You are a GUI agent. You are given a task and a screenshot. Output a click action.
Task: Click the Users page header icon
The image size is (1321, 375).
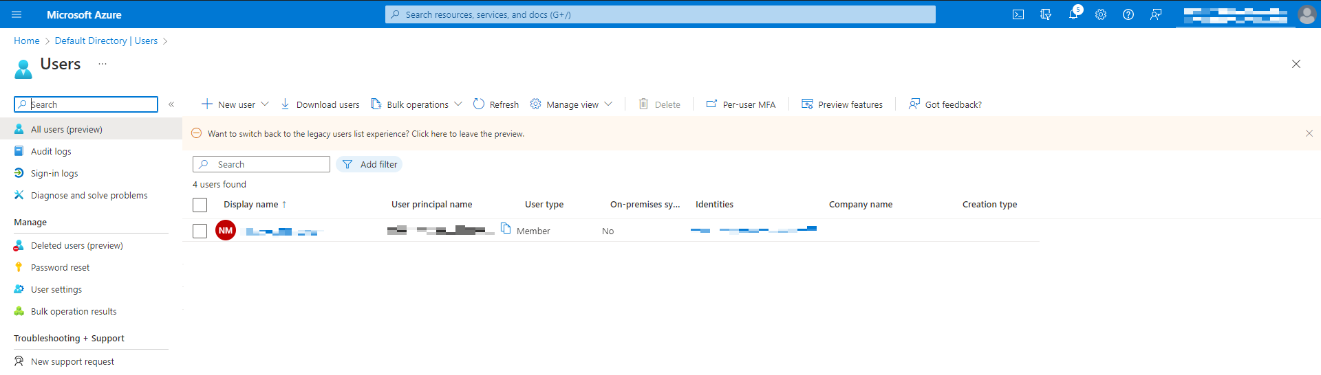[x=23, y=69]
